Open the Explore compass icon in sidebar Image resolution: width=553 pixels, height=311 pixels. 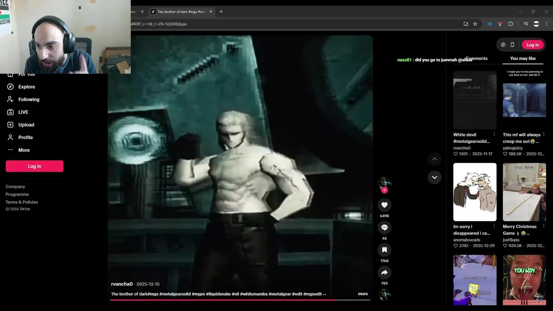(x=10, y=87)
